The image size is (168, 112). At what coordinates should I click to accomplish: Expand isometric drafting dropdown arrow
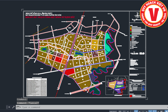pyautogui.click(x=146, y=111)
